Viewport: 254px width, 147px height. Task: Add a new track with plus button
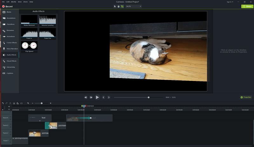[x=9, y=107]
